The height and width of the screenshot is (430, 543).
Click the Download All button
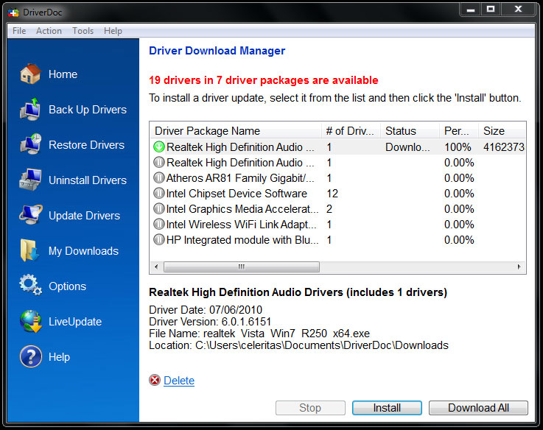click(x=478, y=408)
